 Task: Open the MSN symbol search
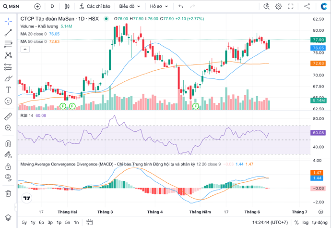point(12,6)
